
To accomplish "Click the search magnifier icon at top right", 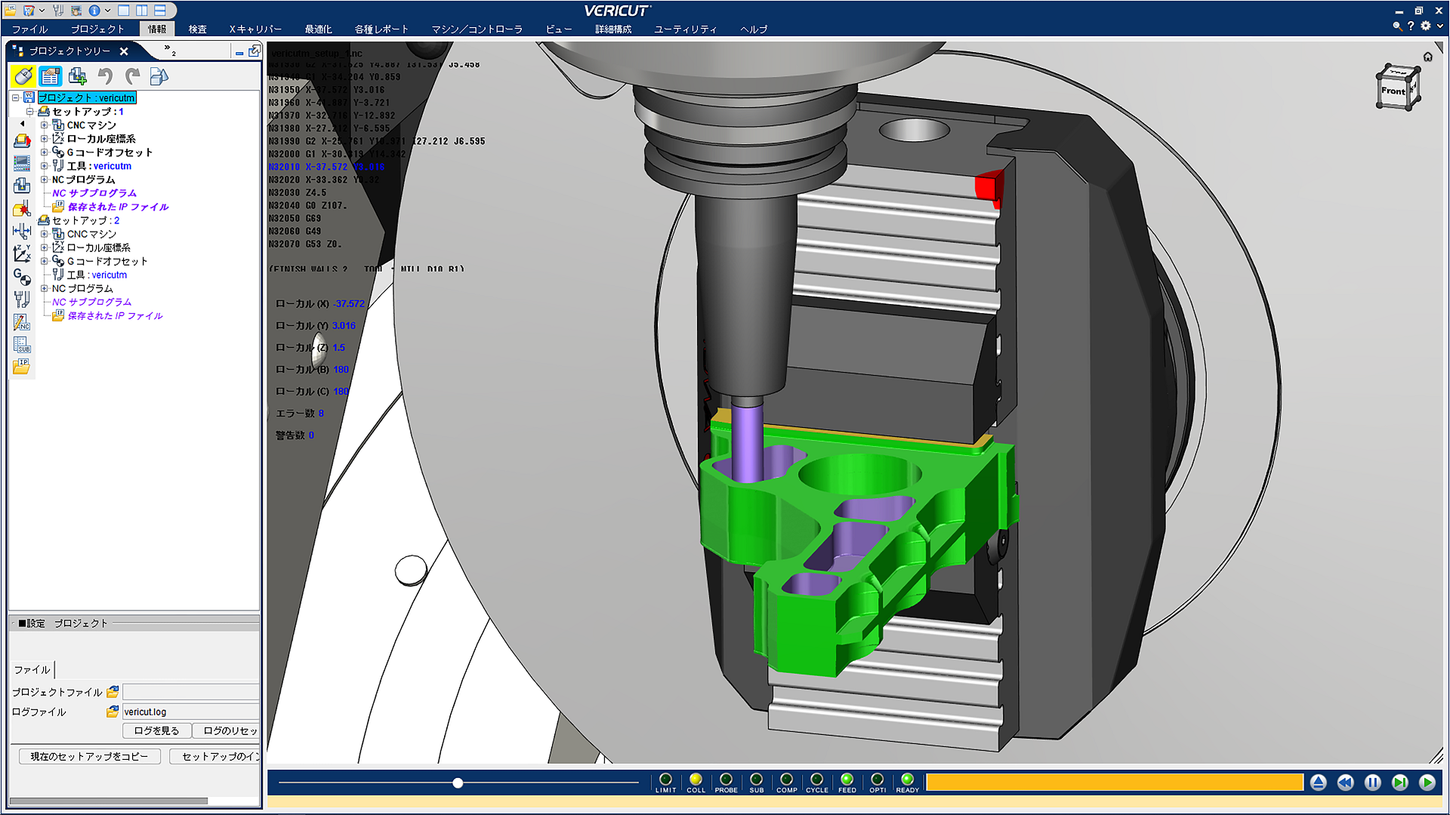I will click(x=1396, y=26).
